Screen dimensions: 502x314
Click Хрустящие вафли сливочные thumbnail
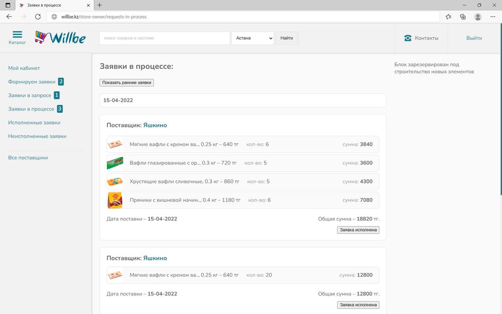pos(115,182)
